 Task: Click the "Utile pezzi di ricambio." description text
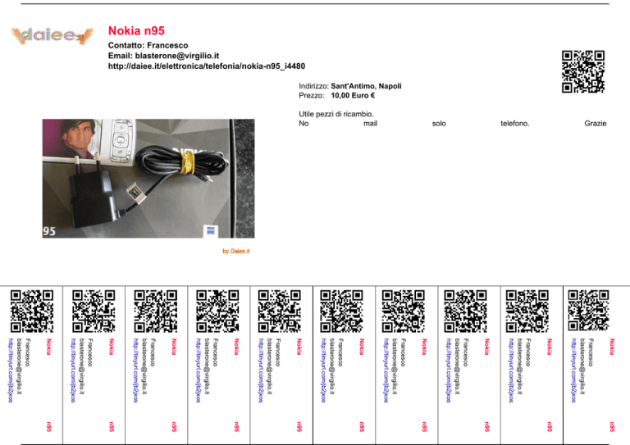coord(336,114)
